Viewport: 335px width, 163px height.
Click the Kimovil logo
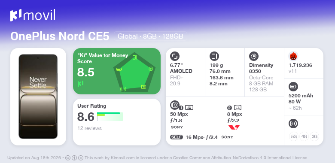[x=33, y=15]
